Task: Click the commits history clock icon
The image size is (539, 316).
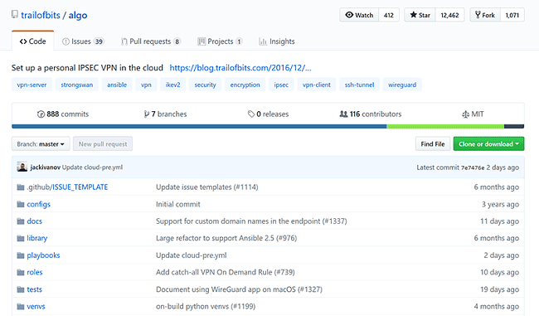Action: click(41, 114)
